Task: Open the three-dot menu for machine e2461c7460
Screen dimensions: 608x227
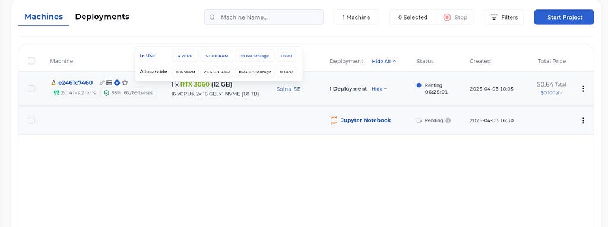Action: pyautogui.click(x=583, y=89)
